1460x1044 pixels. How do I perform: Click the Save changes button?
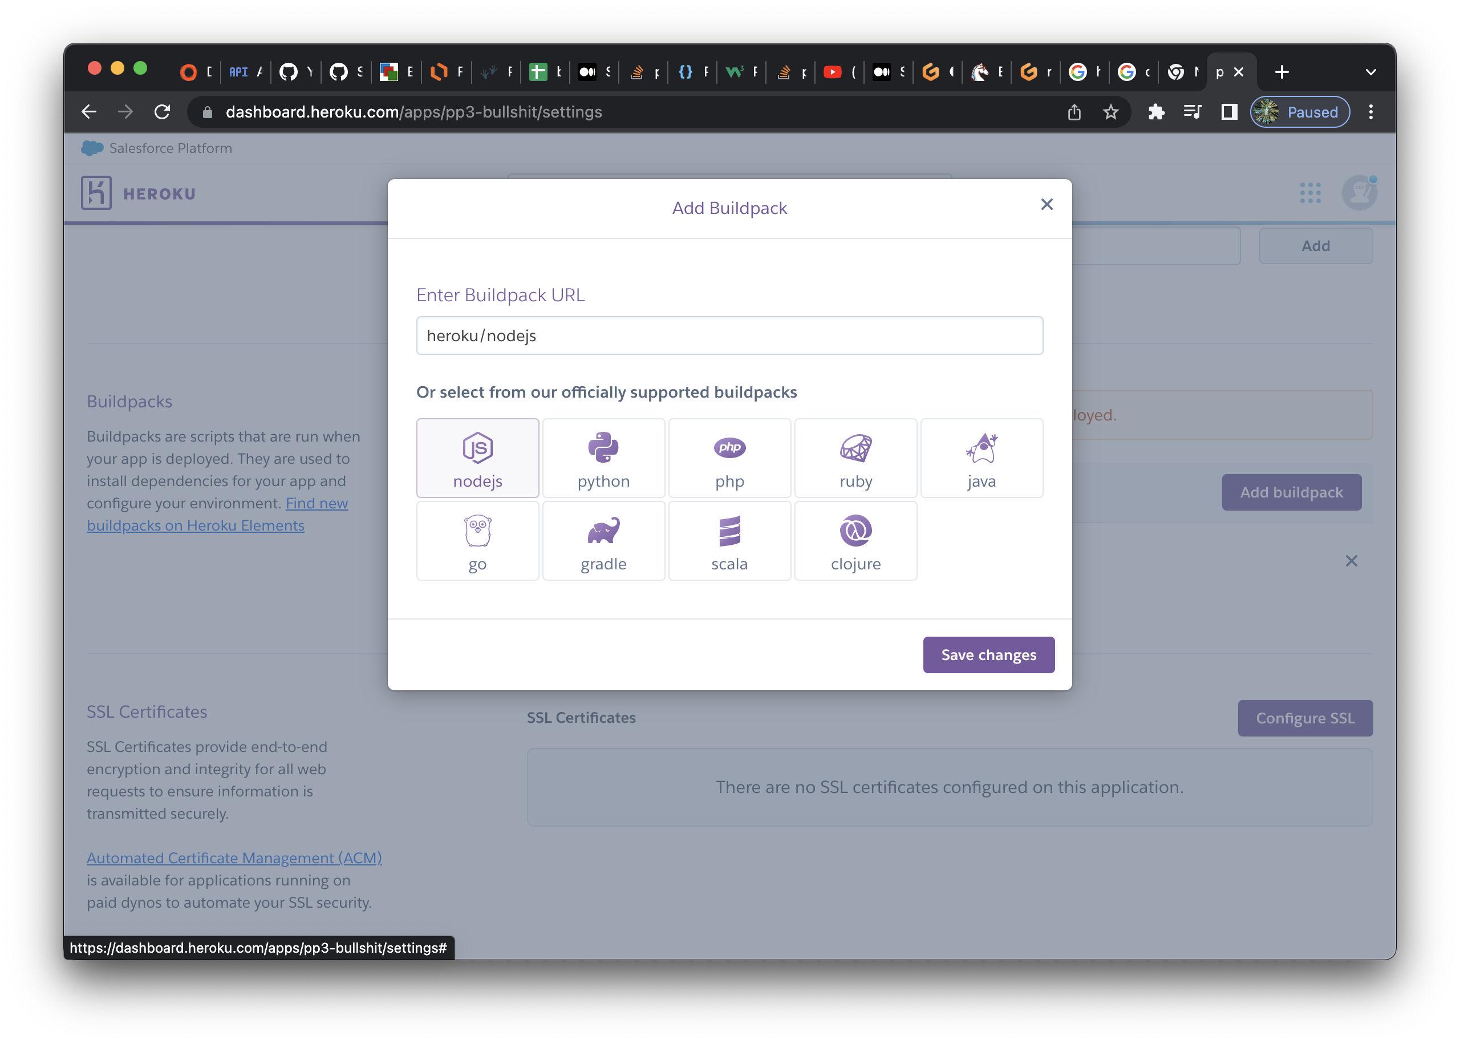click(988, 654)
